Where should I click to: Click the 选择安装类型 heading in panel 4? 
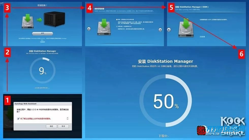point(99,9)
